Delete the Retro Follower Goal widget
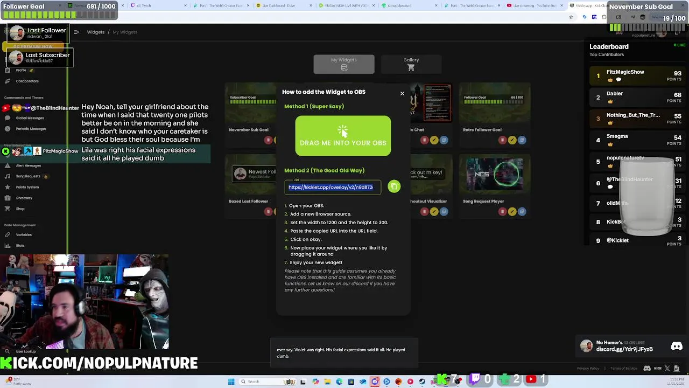This screenshot has width=689, height=388. click(x=502, y=140)
